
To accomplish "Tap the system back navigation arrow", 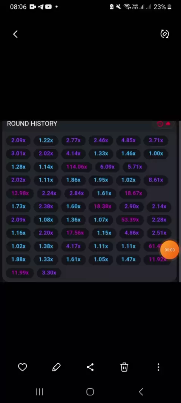I will pos(141,392).
